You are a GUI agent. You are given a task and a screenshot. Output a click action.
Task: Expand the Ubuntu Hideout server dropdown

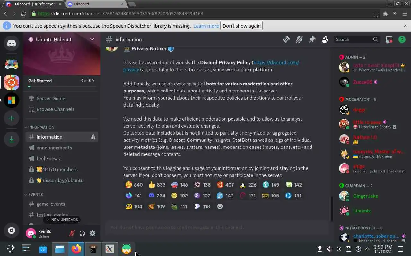coord(92,39)
